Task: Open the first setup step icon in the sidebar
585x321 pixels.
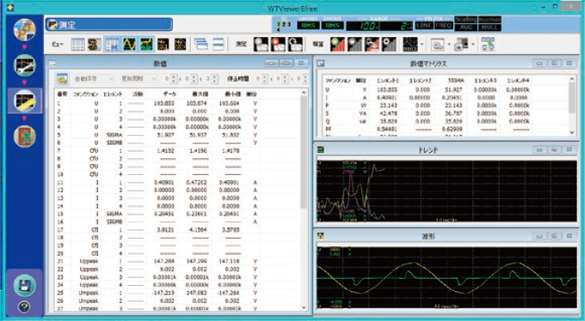Action: 25,30
